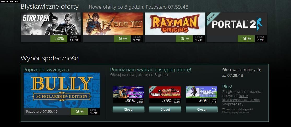Open the Bully Scholarship Edition banner

[62, 90]
